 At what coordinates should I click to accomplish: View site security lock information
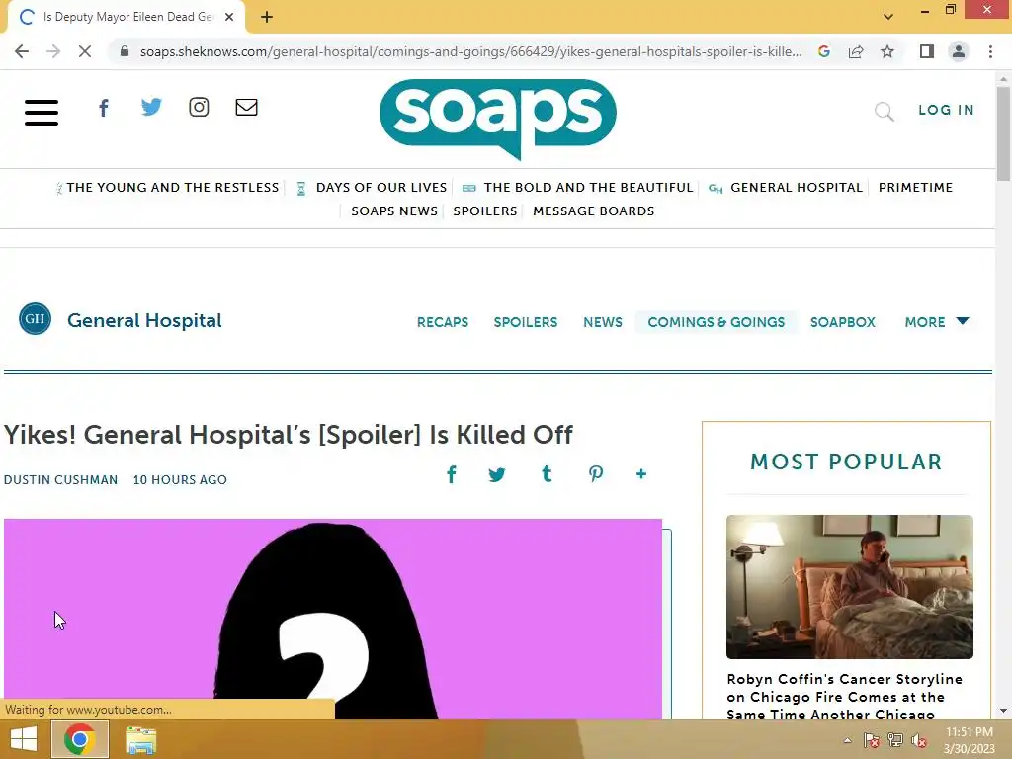click(125, 51)
